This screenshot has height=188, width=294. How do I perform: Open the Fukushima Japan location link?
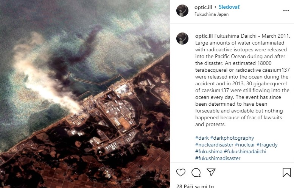point(212,14)
